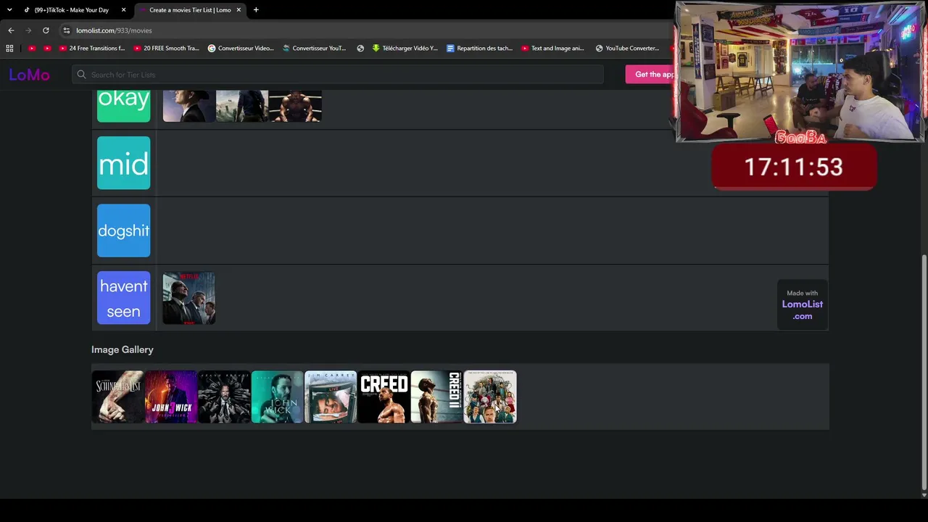Viewport: 928px width, 522px height.
Task: Select the Netflix poster in havent seen tier
Action: click(x=189, y=298)
